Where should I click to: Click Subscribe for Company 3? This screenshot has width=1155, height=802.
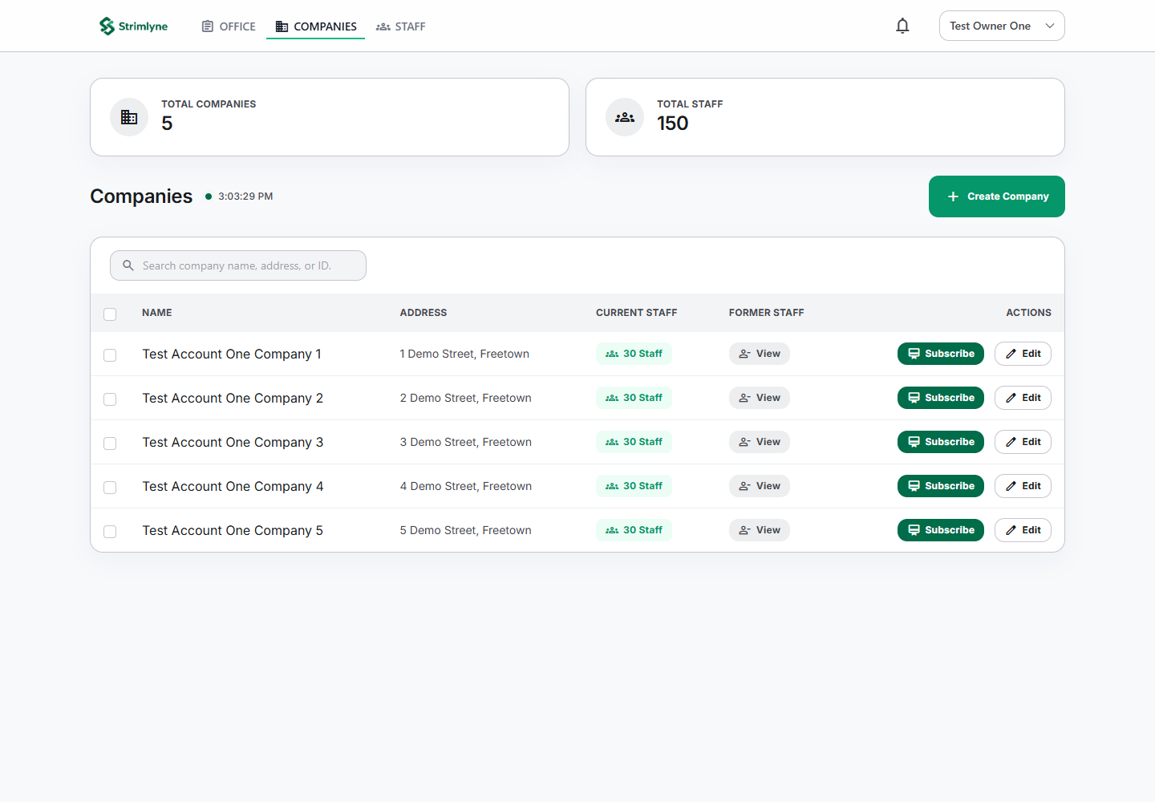click(941, 442)
